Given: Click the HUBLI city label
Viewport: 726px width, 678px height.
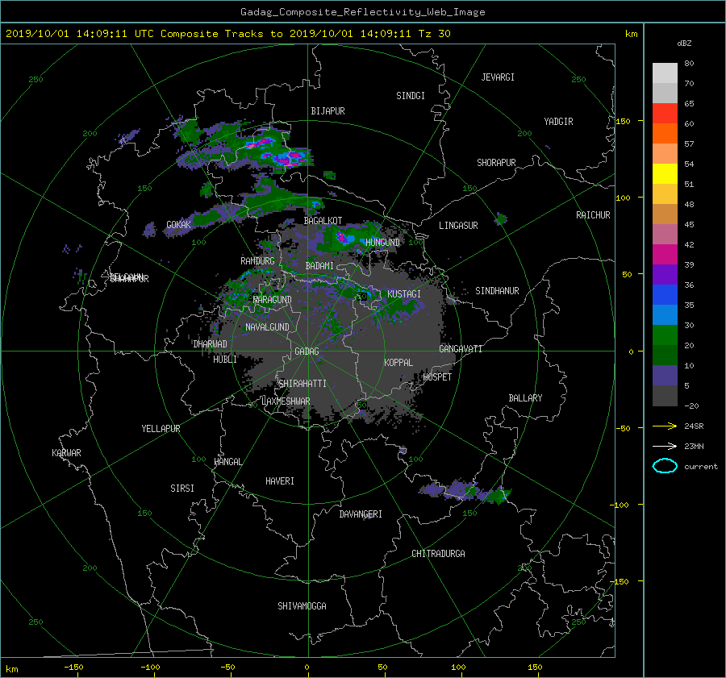Looking at the screenshot, I should [225, 359].
